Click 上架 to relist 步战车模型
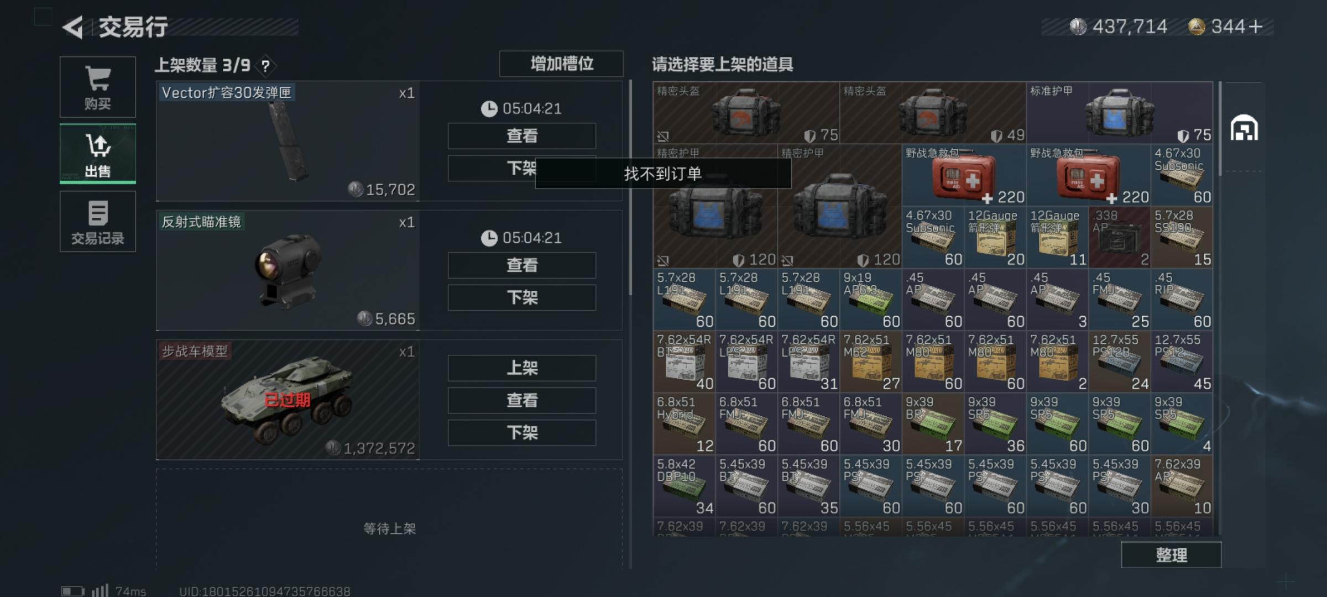The image size is (1327, 597). [x=522, y=368]
